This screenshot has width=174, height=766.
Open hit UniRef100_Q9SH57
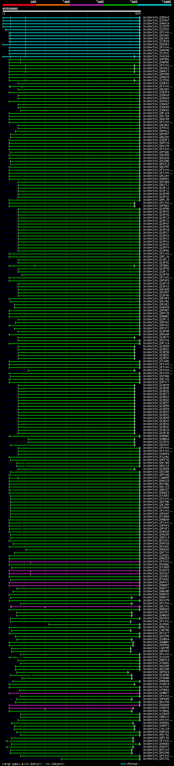[x=156, y=292]
